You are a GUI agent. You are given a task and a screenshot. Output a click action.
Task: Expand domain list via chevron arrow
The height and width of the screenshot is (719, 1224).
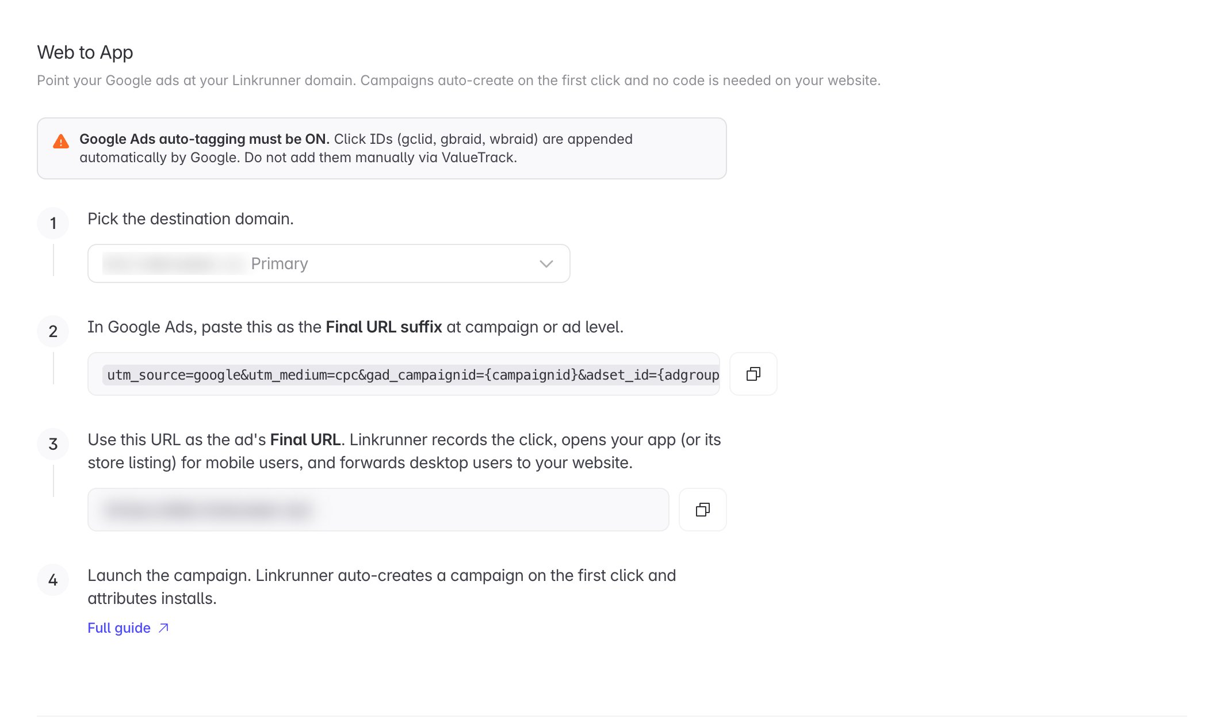pyautogui.click(x=546, y=263)
